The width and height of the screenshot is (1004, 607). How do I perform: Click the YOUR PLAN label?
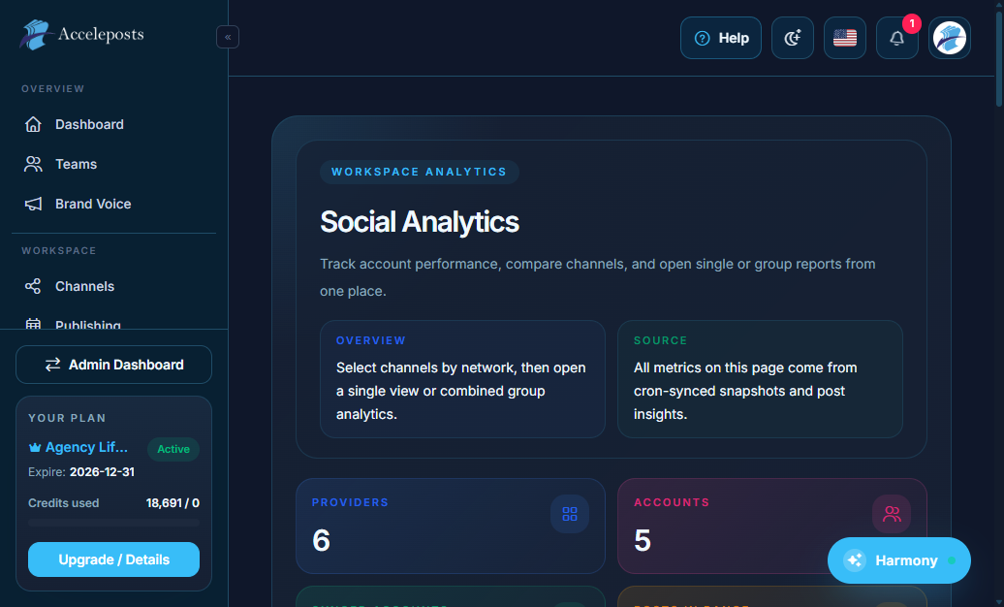coord(67,418)
